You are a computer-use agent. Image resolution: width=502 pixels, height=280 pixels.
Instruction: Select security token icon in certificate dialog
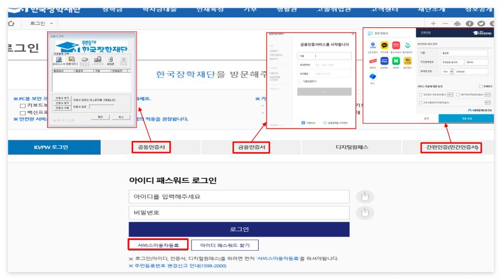[84, 61]
